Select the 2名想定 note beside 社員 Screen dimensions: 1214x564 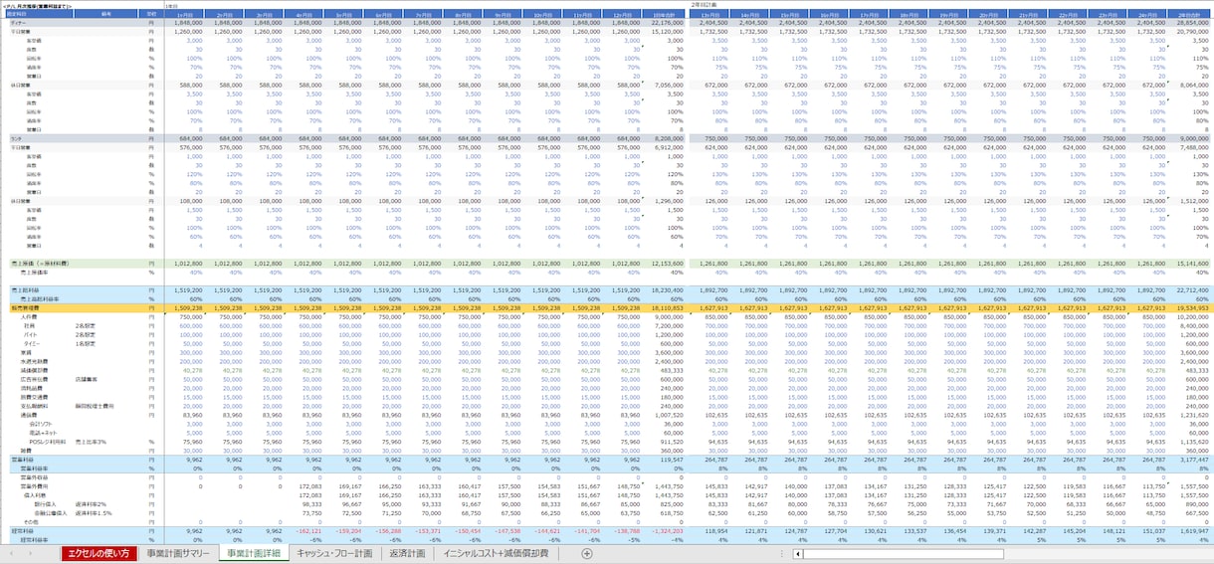point(86,325)
